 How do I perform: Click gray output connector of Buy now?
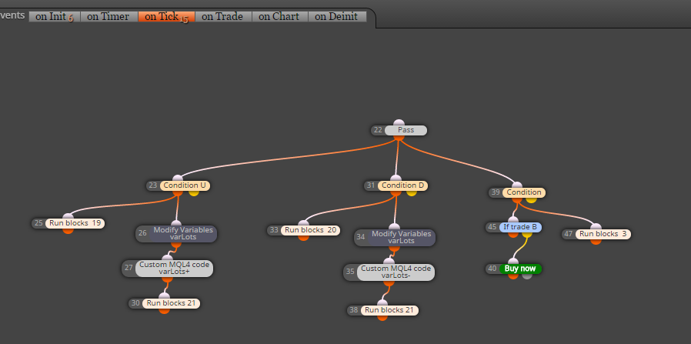527,276
